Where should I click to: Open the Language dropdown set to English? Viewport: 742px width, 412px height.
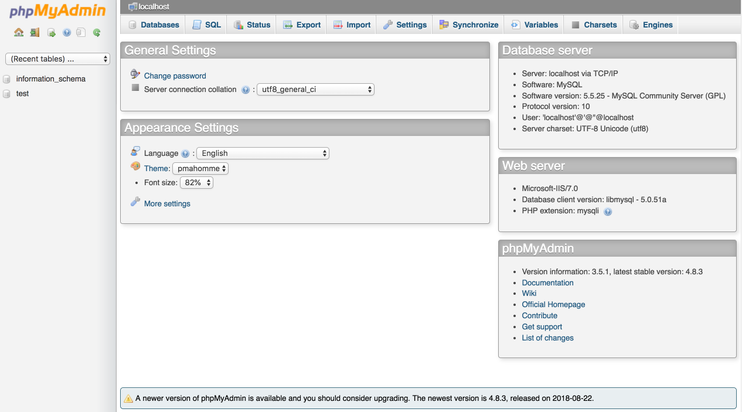click(x=263, y=153)
